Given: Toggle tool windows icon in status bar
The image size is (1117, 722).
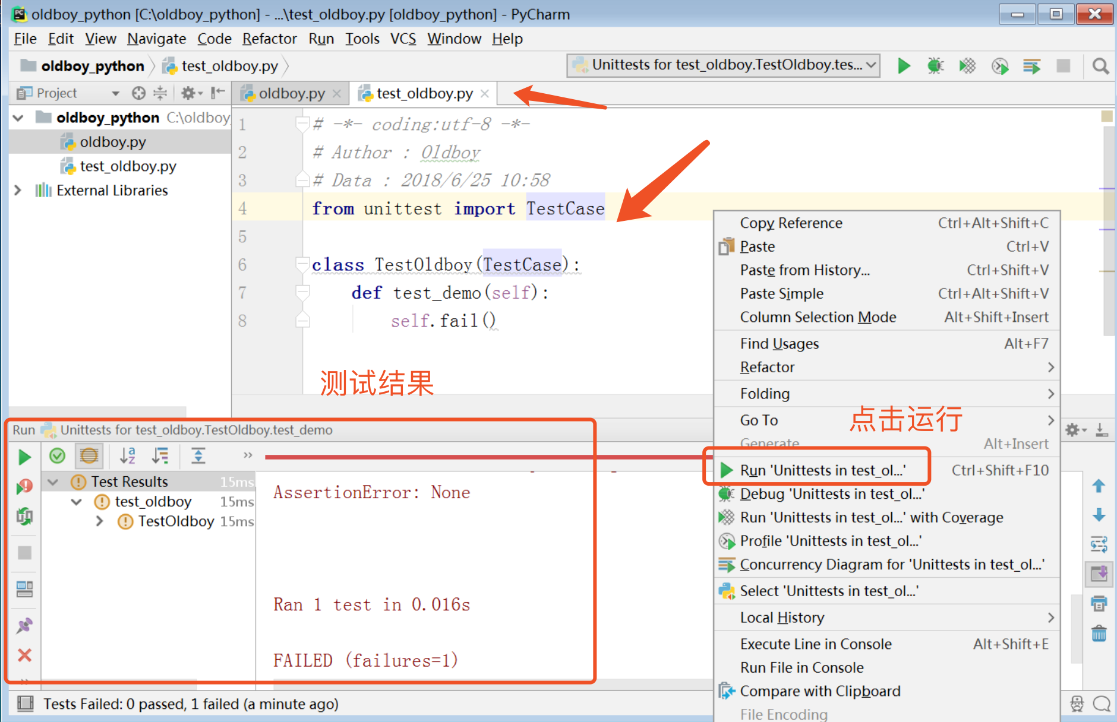Looking at the screenshot, I should [26, 704].
